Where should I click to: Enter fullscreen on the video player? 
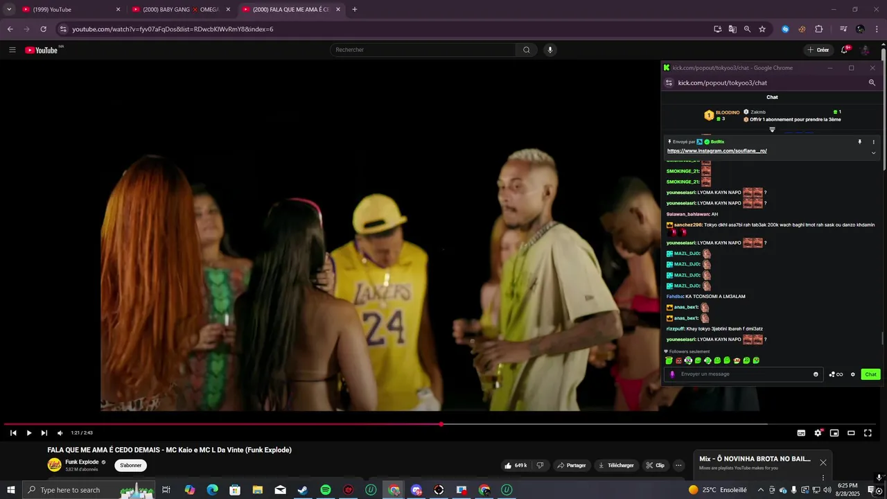coord(868,433)
